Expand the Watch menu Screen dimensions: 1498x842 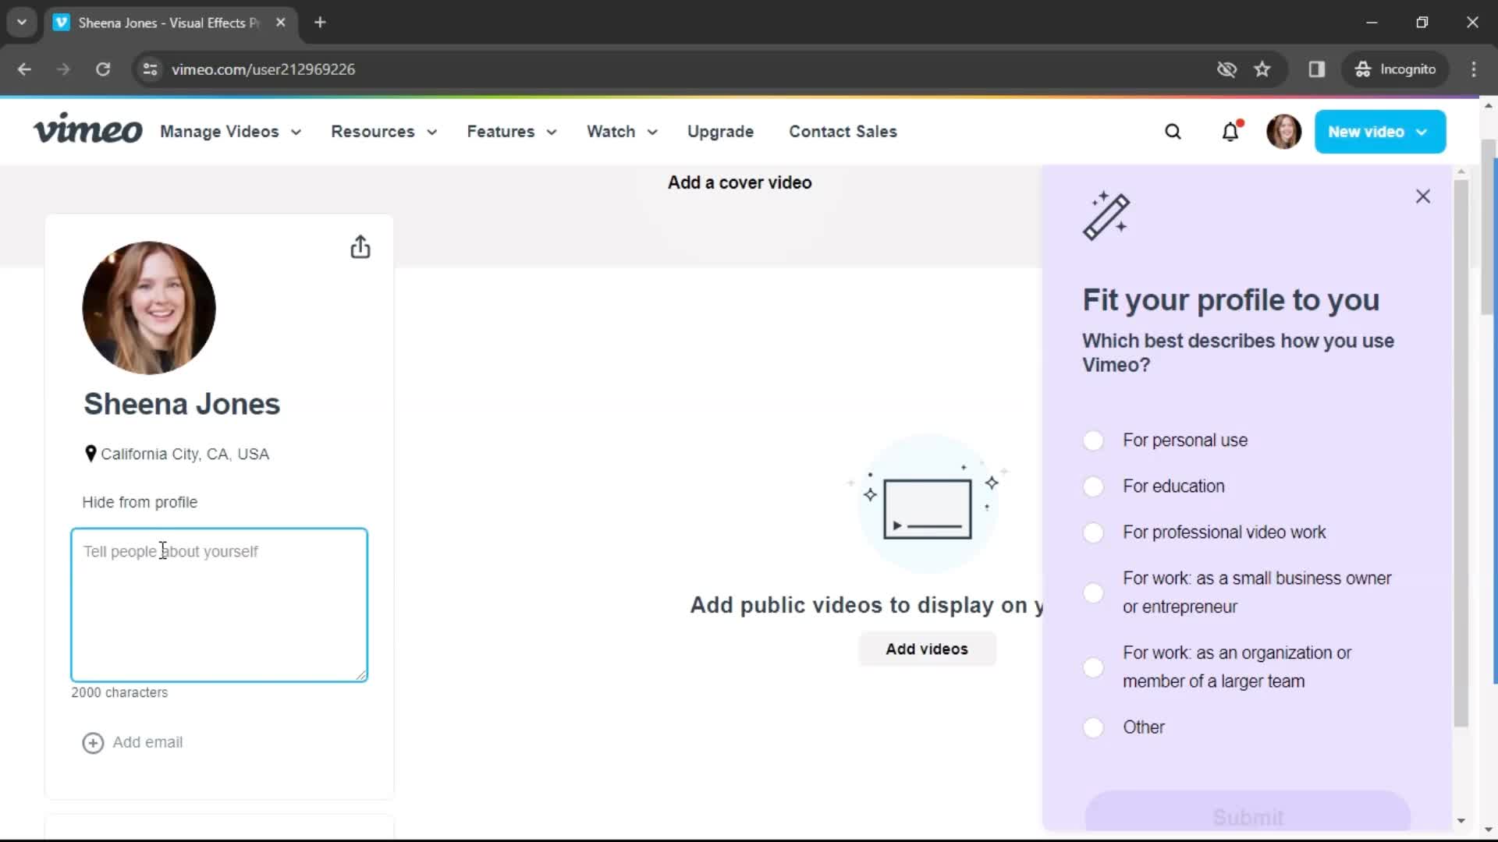(622, 132)
